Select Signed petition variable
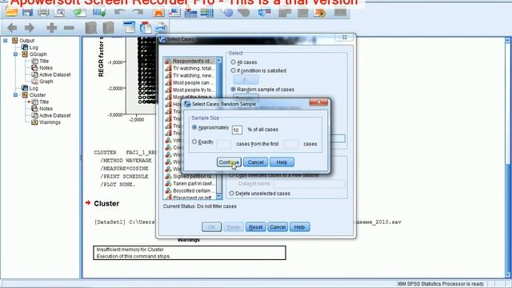The height and width of the screenshot is (288, 512). pos(190,176)
